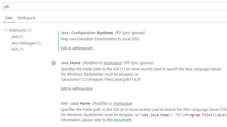The image size is (227, 127).
Task: Open the gear menu for Java: Home
Action: tap(54, 63)
